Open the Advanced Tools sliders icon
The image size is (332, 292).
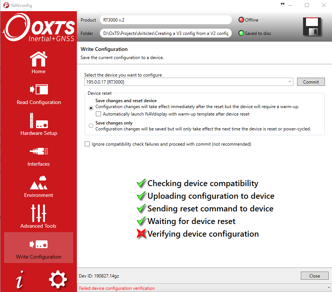39,213
